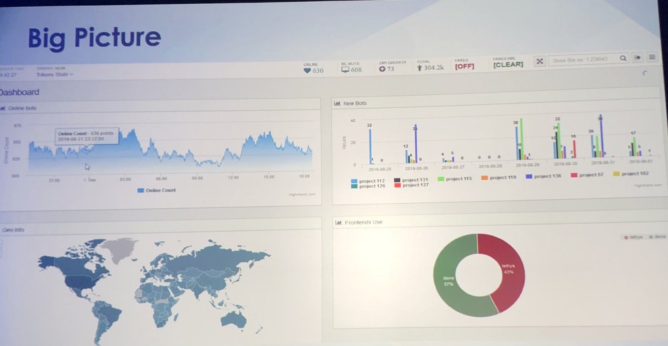Viewport: 668px width, 346px height.
Task: Click the Frontends Use panel header
Action: [363, 222]
